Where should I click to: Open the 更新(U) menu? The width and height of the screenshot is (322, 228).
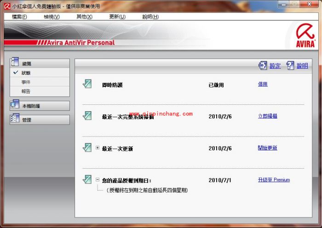coord(117,17)
